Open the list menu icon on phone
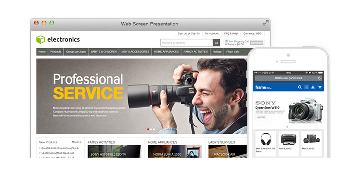Screen dimensions: 360x175 coord(306,87)
